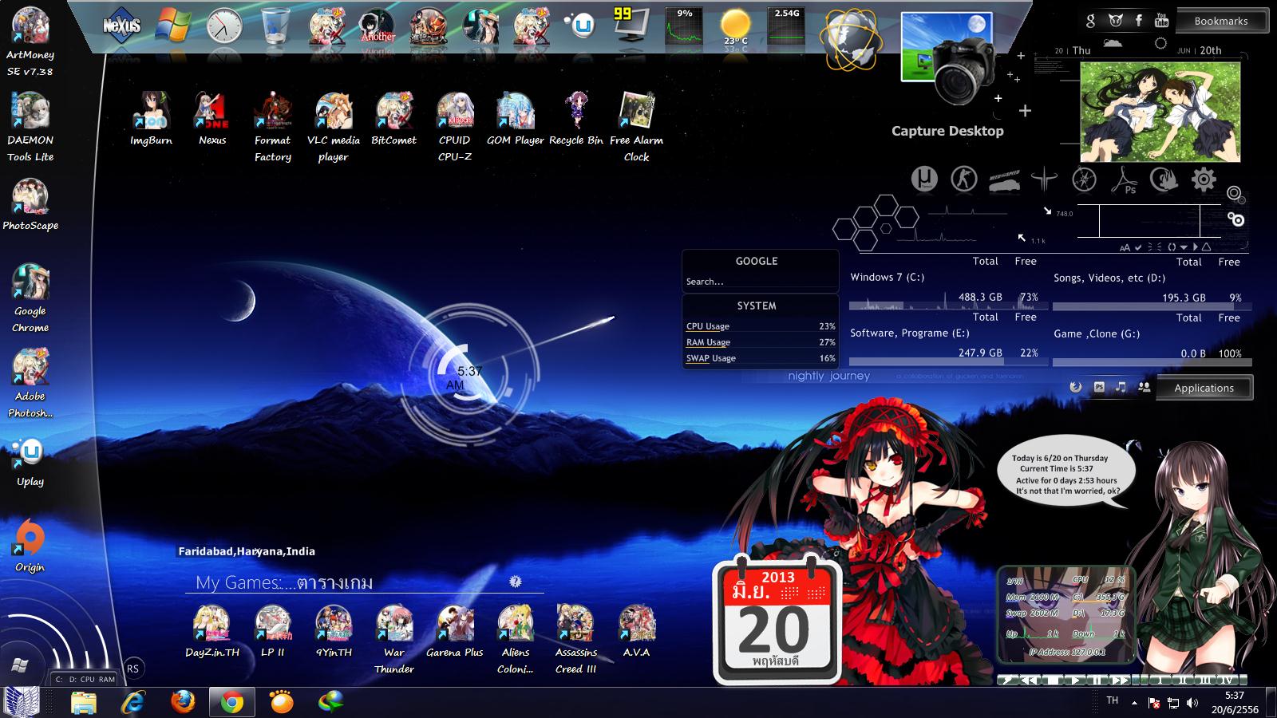The image size is (1277, 718).
Task: Open the CPUID CPU-Z shortcut
Action: pos(455,127)
